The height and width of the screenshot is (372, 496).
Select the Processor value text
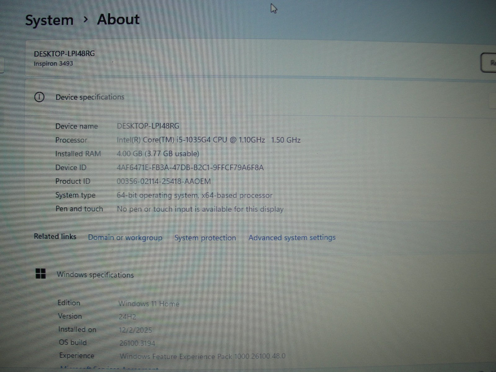tap(208, 140)
